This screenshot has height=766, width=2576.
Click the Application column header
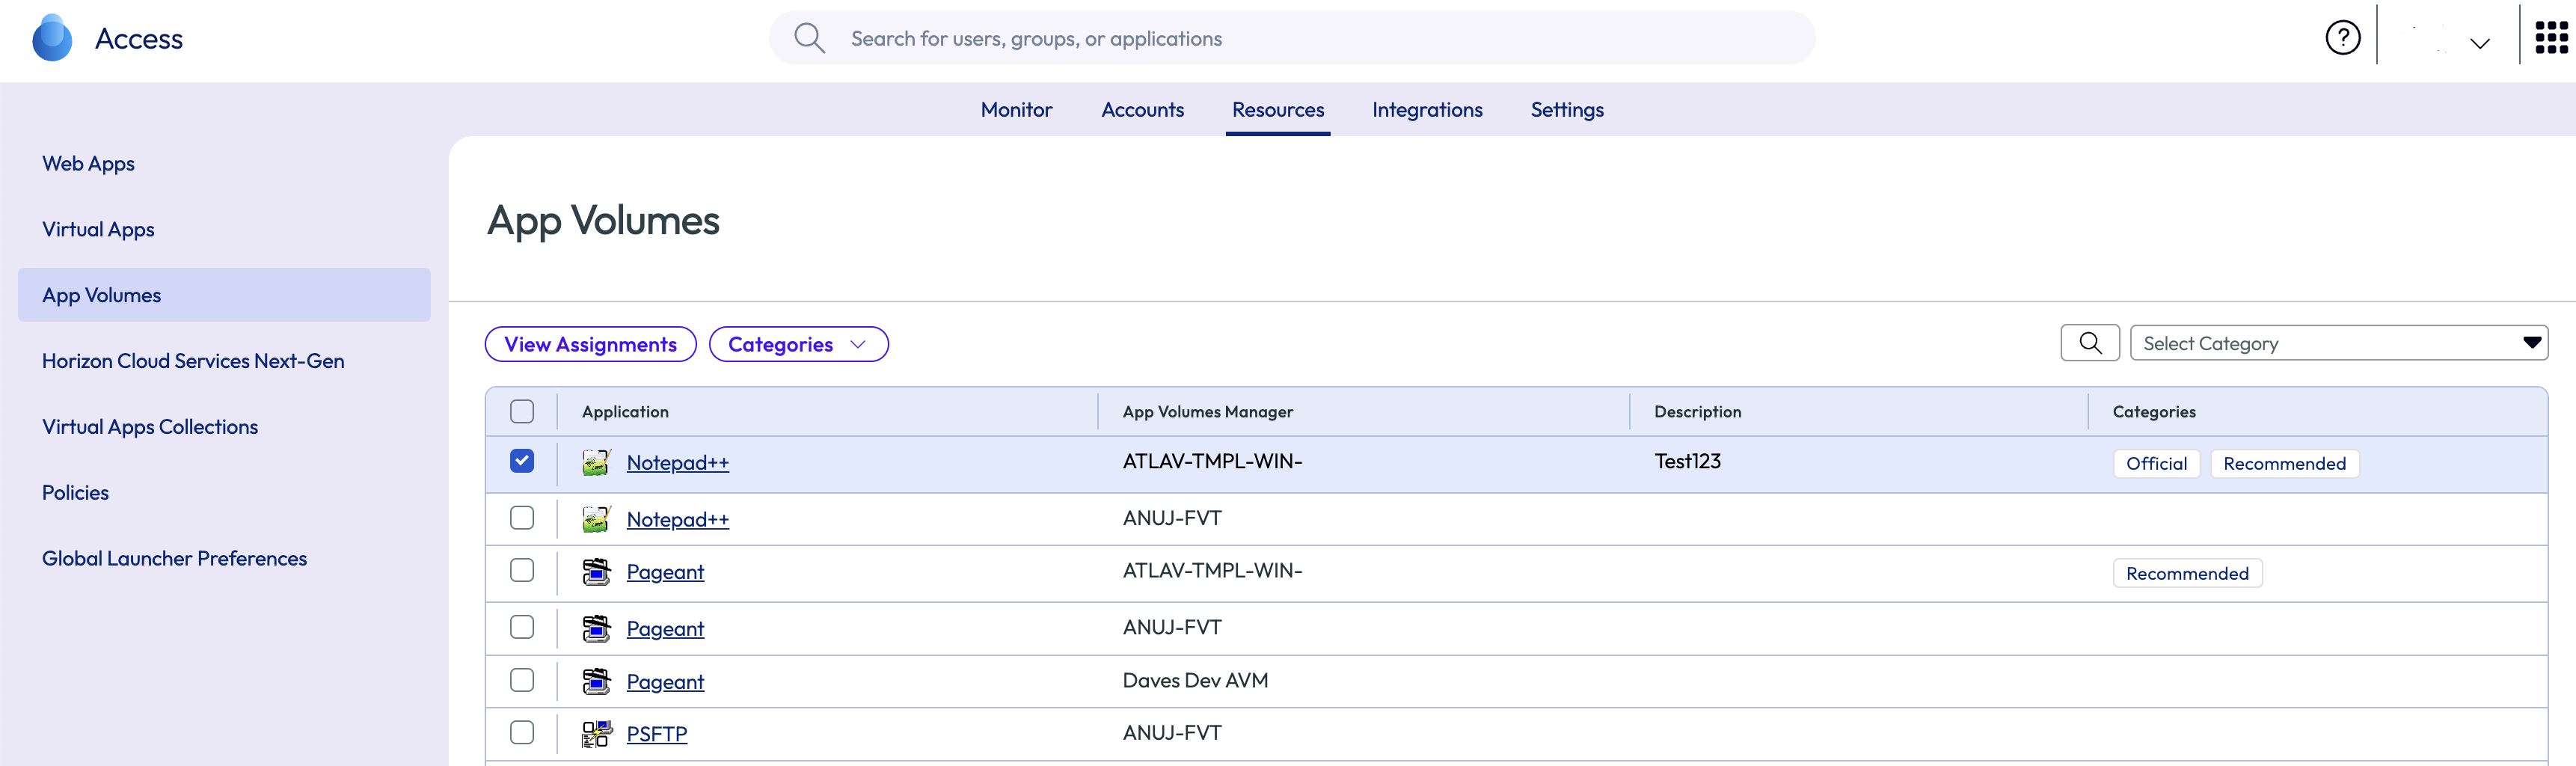(625, 412)
